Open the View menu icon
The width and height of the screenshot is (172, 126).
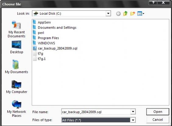[141, 14]
